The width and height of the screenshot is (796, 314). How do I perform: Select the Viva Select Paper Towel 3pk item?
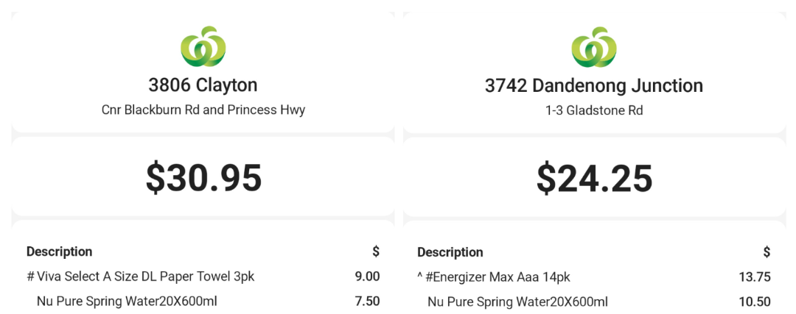tap(141, 276)
